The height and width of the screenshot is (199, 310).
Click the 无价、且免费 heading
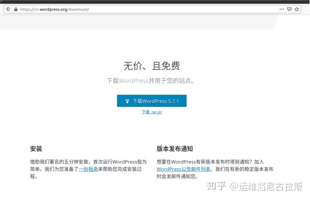(x=152, y=66)
